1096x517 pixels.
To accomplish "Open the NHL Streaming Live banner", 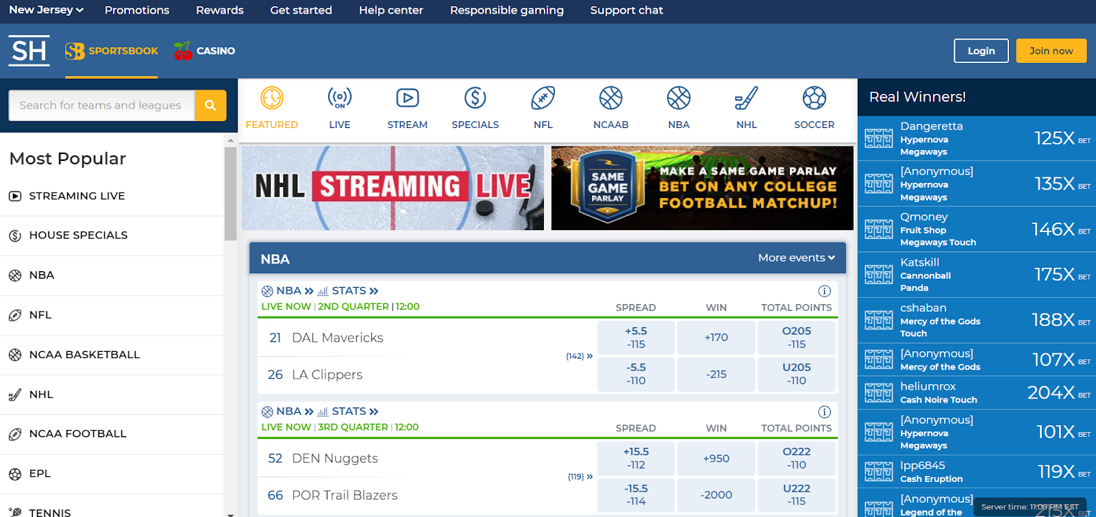I will 393,188.
